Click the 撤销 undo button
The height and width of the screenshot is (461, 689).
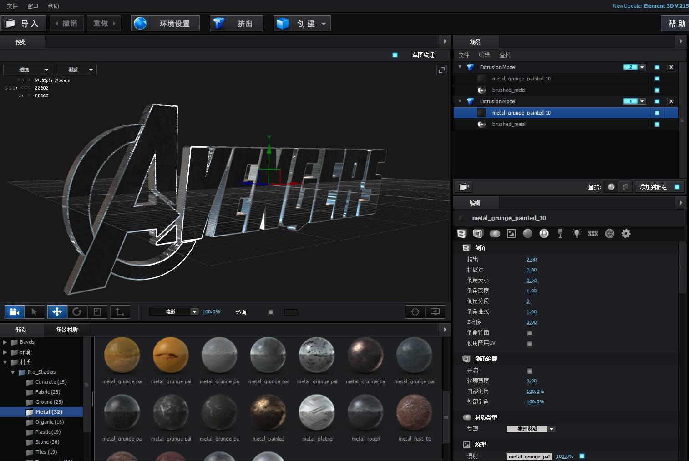(66, 24)
